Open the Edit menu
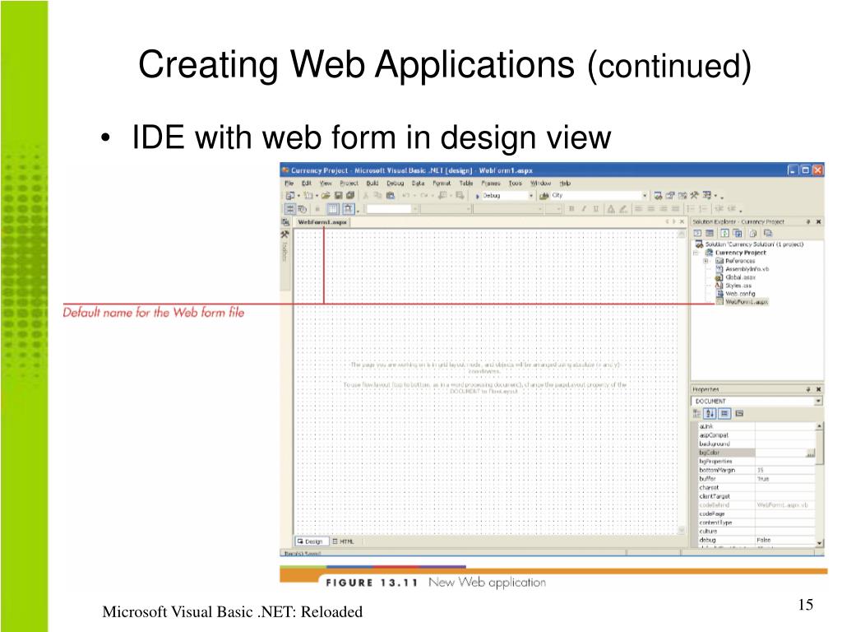 307,184
